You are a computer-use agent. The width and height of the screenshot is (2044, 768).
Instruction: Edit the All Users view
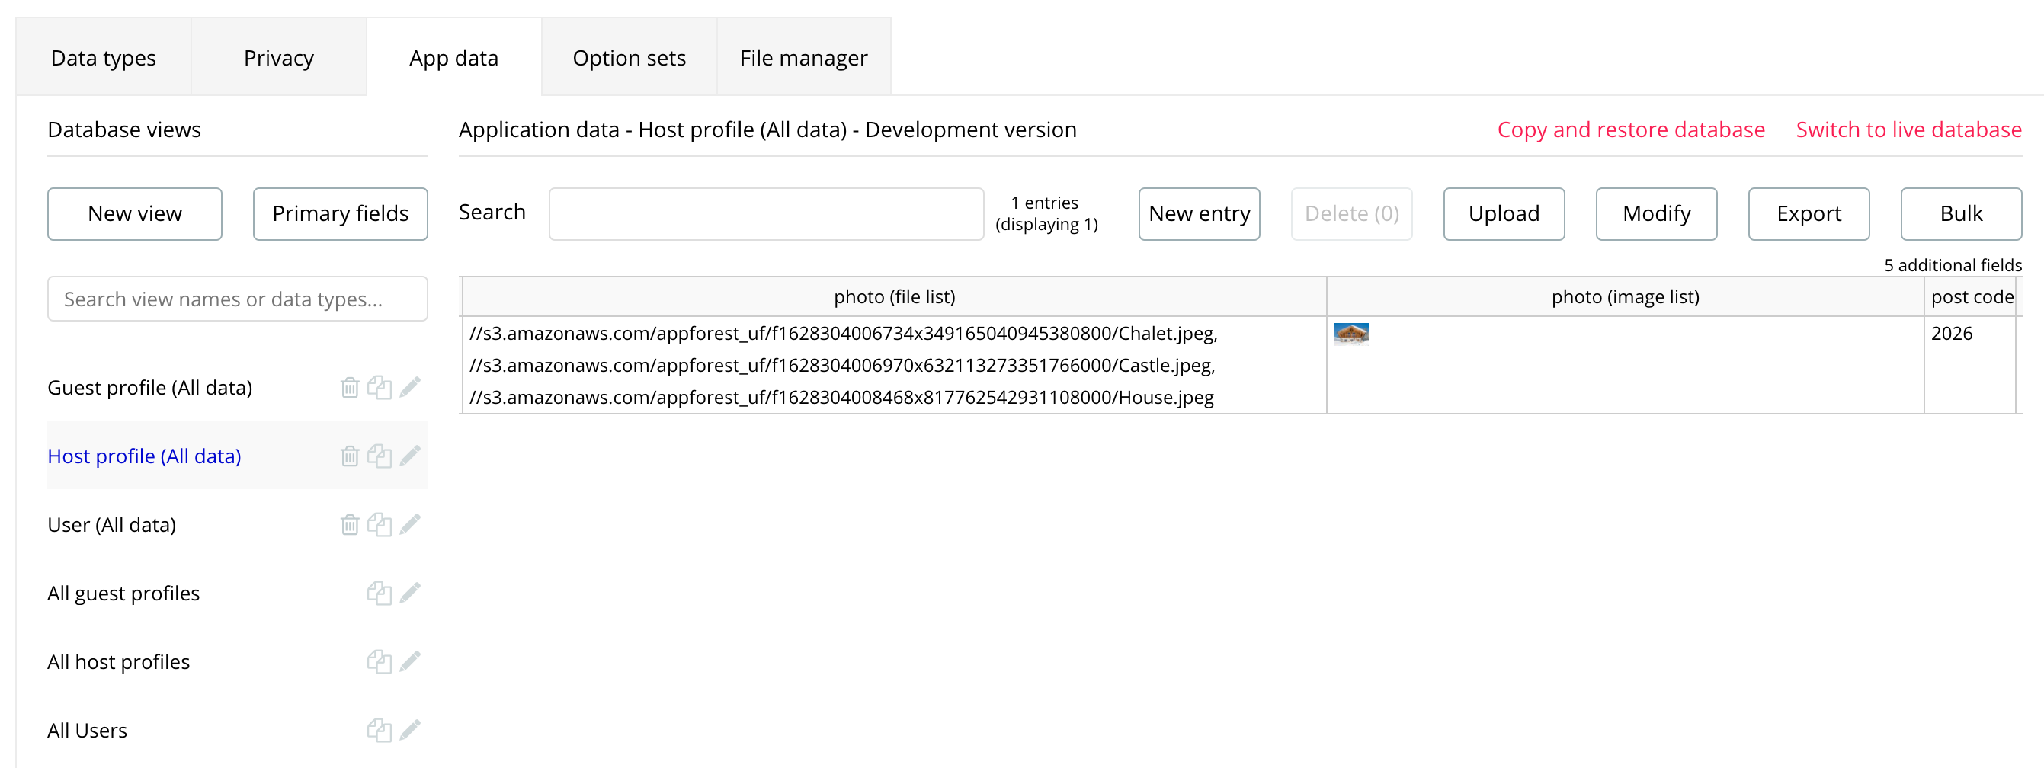point(410,730)
